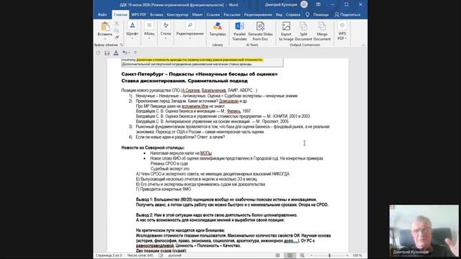The width and height of the screenshot is (461, 259).
Task: Click the word count 'Число слов' indicator
Action: (140, 255)
